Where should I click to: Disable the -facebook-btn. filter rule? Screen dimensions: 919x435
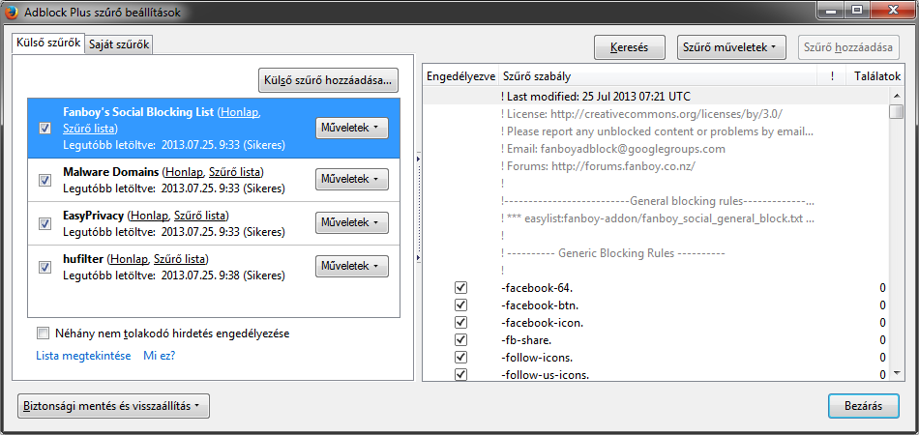[460, 305]
